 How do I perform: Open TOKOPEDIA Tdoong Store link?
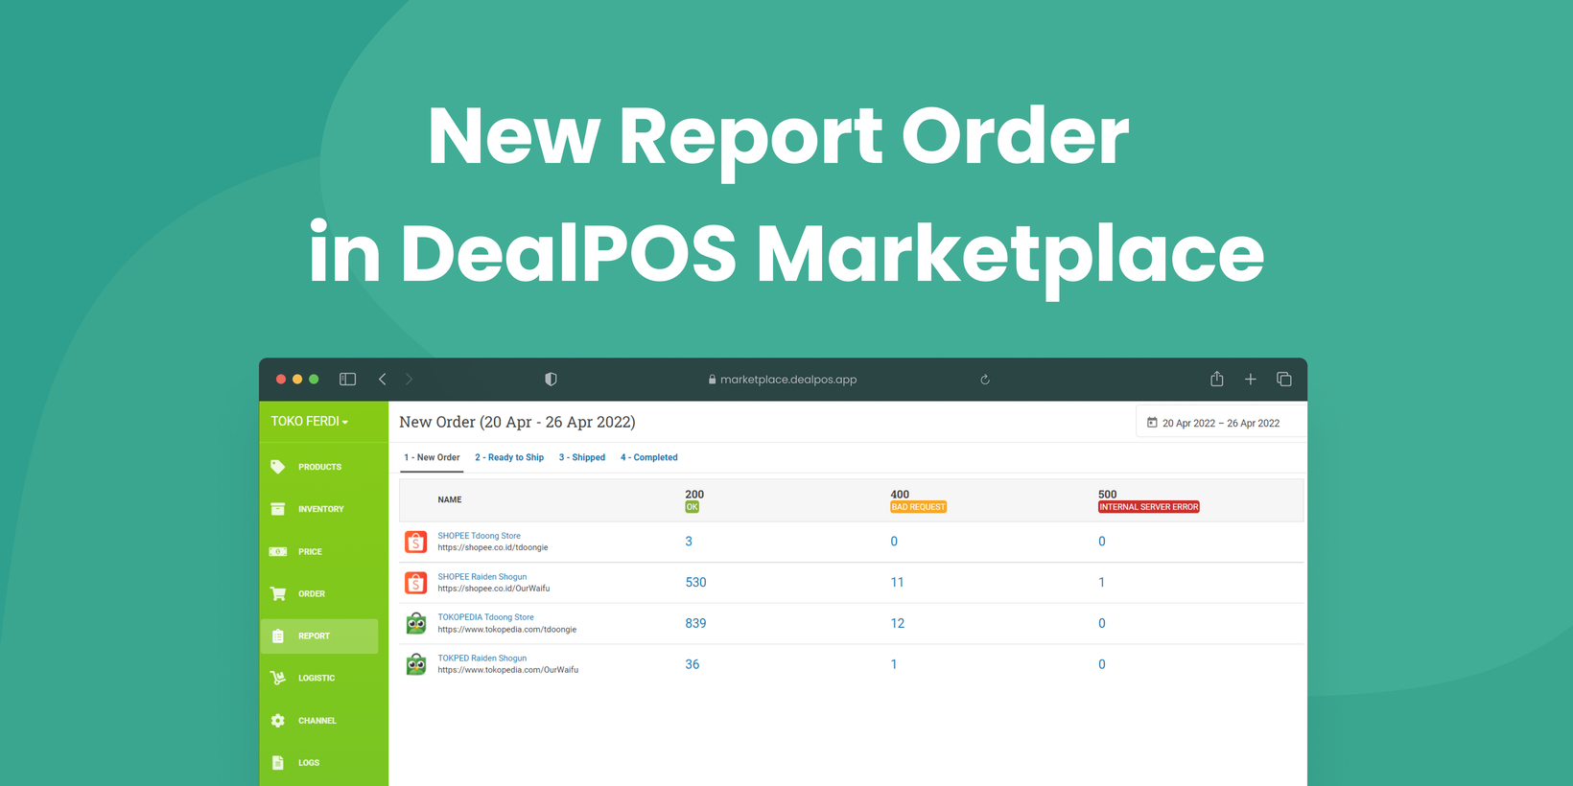pos(486,617)
